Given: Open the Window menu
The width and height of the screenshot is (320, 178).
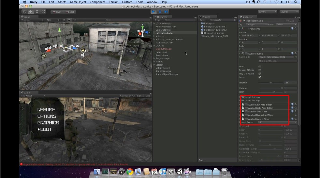Looking at the screenshot, I should [x=152, y=2].
